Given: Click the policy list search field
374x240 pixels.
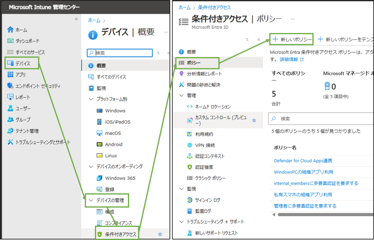Looking at the screenshot, I should pyautogui.click(x=321, y=119).
